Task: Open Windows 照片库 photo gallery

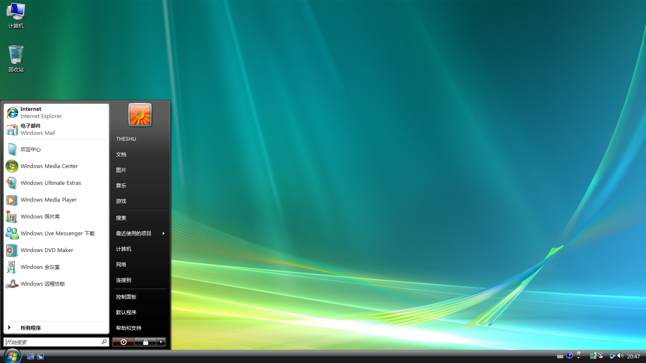Action: pos(56,216)
